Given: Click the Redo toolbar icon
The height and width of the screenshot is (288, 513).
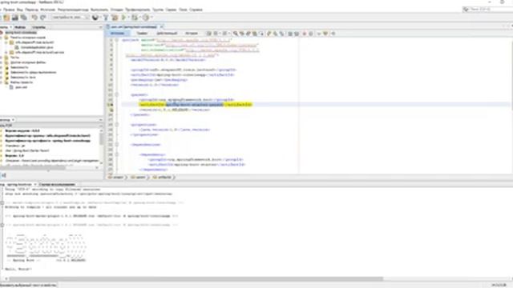Looking at the screenshot, I should [42, 18].
